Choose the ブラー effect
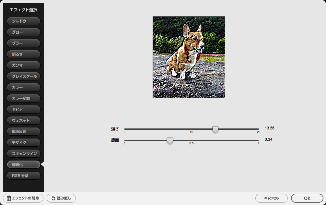326x205 pixels. tap(23, 43)
